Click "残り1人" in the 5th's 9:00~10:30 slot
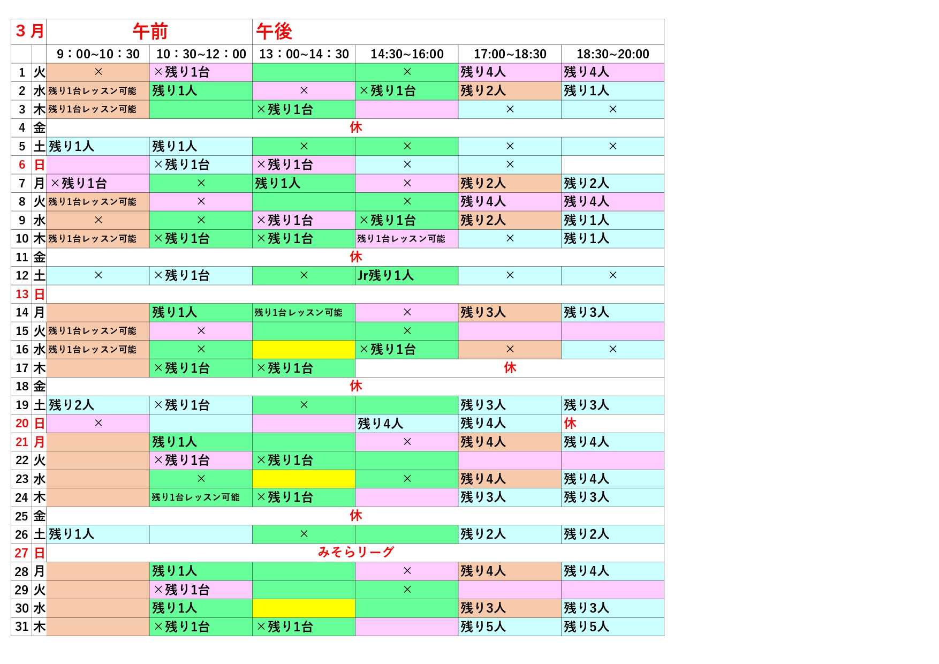The height and width of the screenshot is (664, 939). coord(71,146)
